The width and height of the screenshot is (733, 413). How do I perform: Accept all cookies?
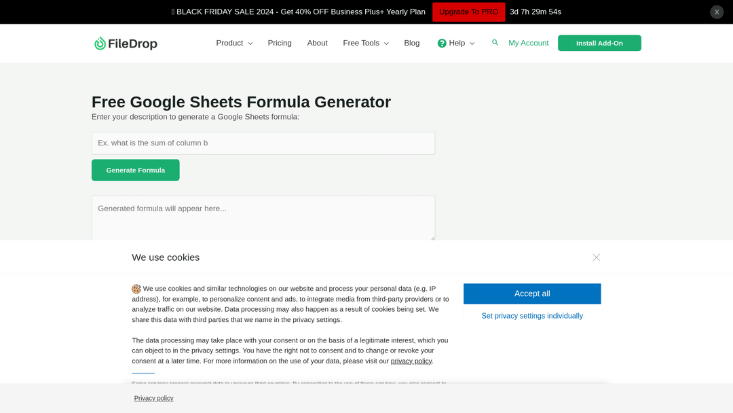532,293
